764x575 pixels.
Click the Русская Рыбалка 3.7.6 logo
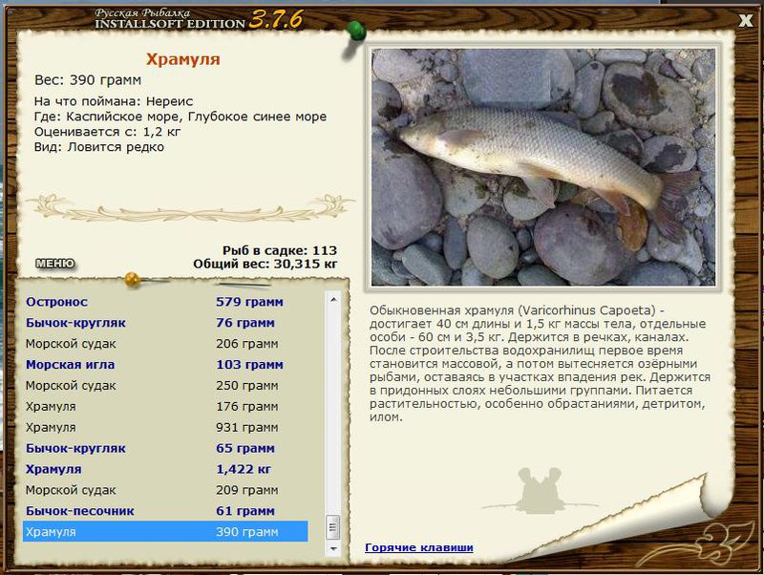(x=198, y=19)
